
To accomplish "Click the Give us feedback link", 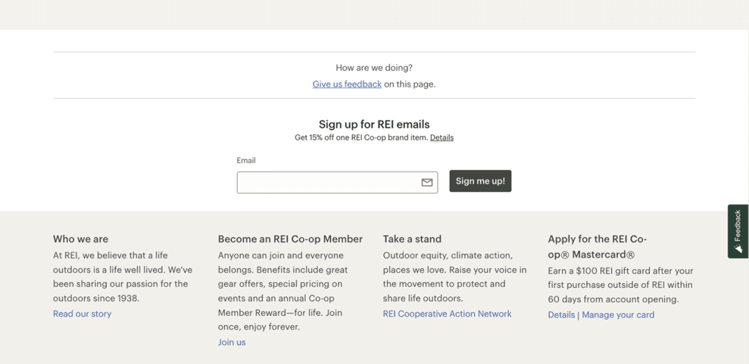I will click(347, 84).
